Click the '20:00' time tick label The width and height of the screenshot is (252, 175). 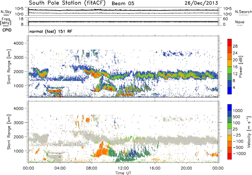point(186,168)
